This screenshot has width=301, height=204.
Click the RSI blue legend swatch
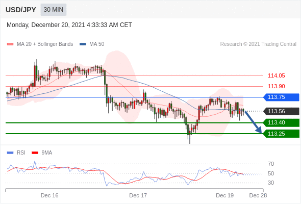tap(10, 153)
